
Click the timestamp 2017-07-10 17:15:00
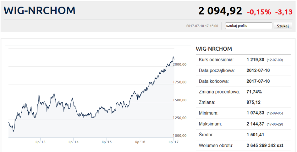tap(202, 26)
